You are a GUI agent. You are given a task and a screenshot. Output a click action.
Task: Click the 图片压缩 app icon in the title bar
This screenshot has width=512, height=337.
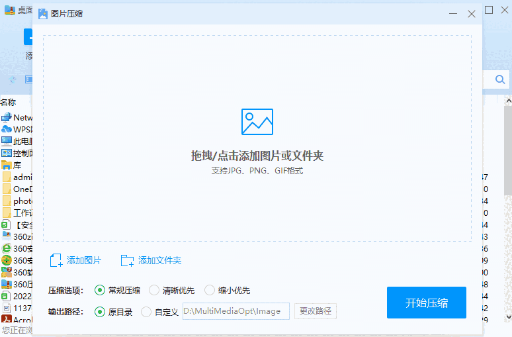pos(43,14)
